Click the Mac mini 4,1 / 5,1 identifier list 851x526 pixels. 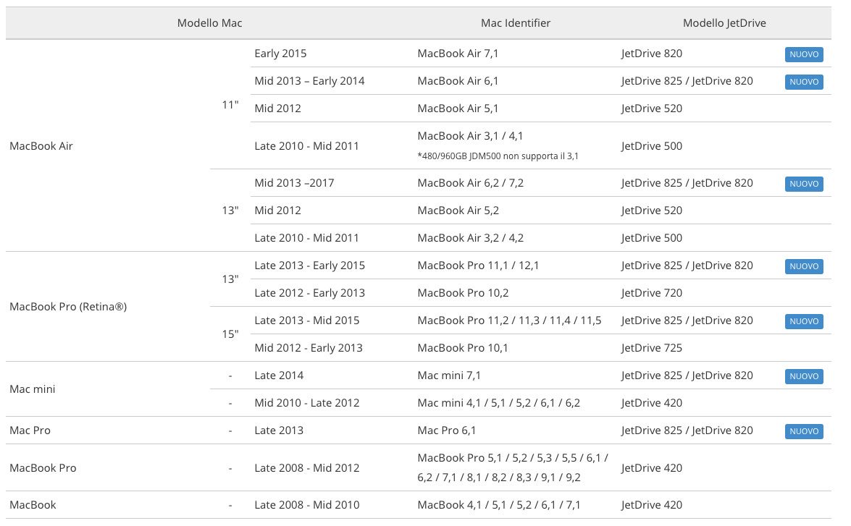pos(498,403)
